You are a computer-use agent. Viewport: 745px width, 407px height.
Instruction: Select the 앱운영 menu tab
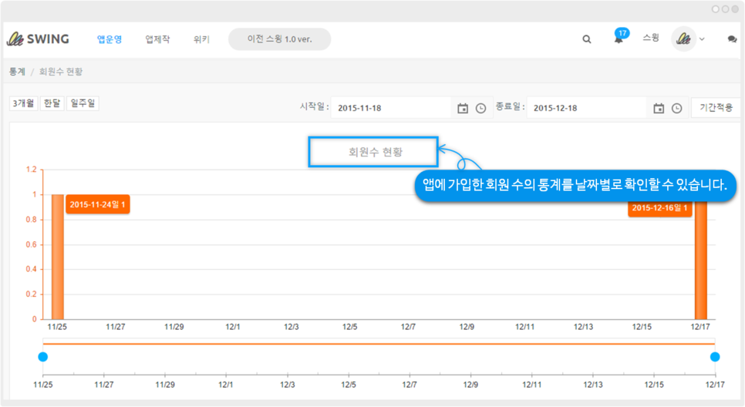click(x=110, y=39)
